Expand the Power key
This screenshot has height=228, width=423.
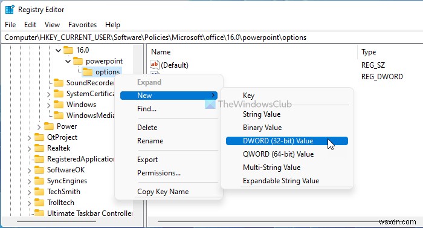tap(39, 126)
